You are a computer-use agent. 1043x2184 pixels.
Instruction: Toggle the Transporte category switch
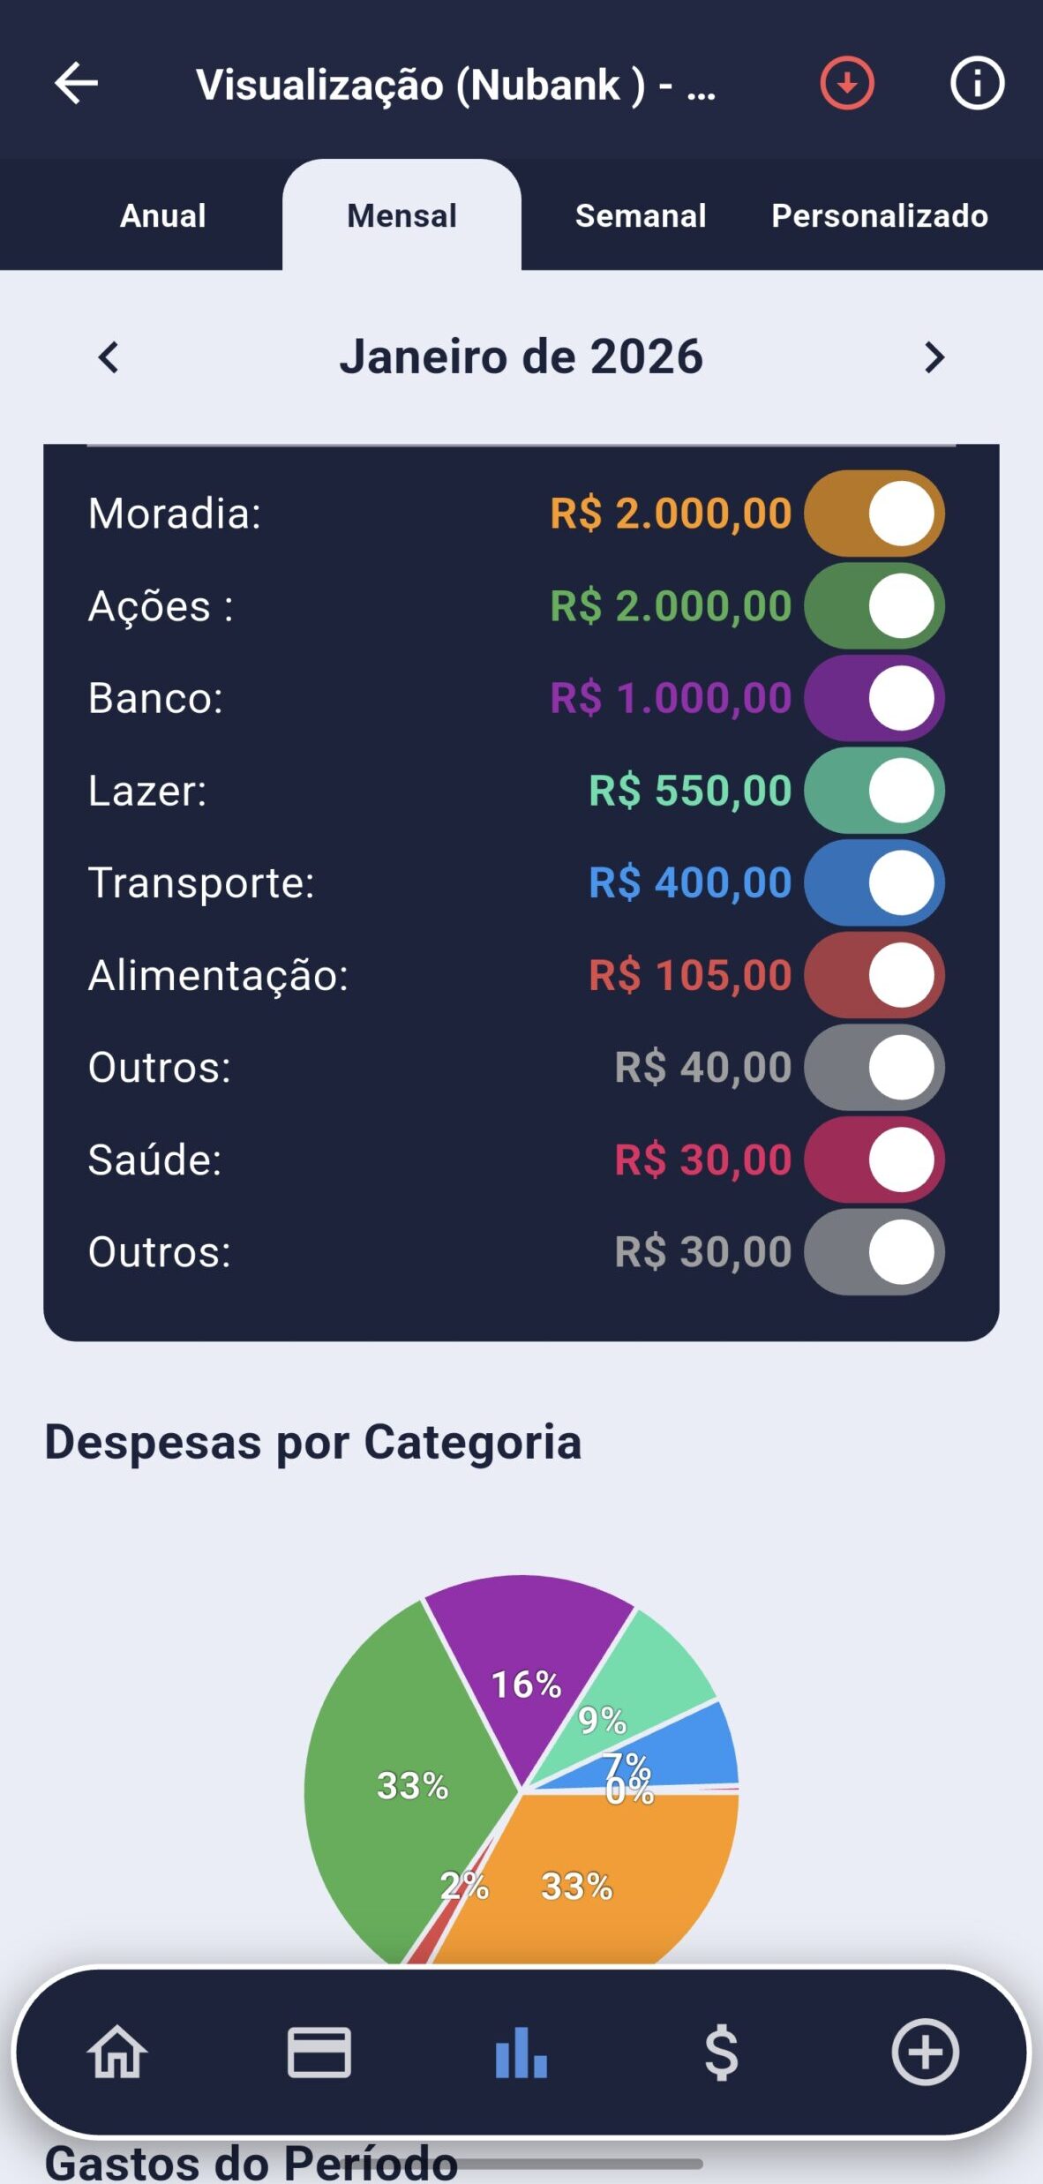[x=874, y=882]
